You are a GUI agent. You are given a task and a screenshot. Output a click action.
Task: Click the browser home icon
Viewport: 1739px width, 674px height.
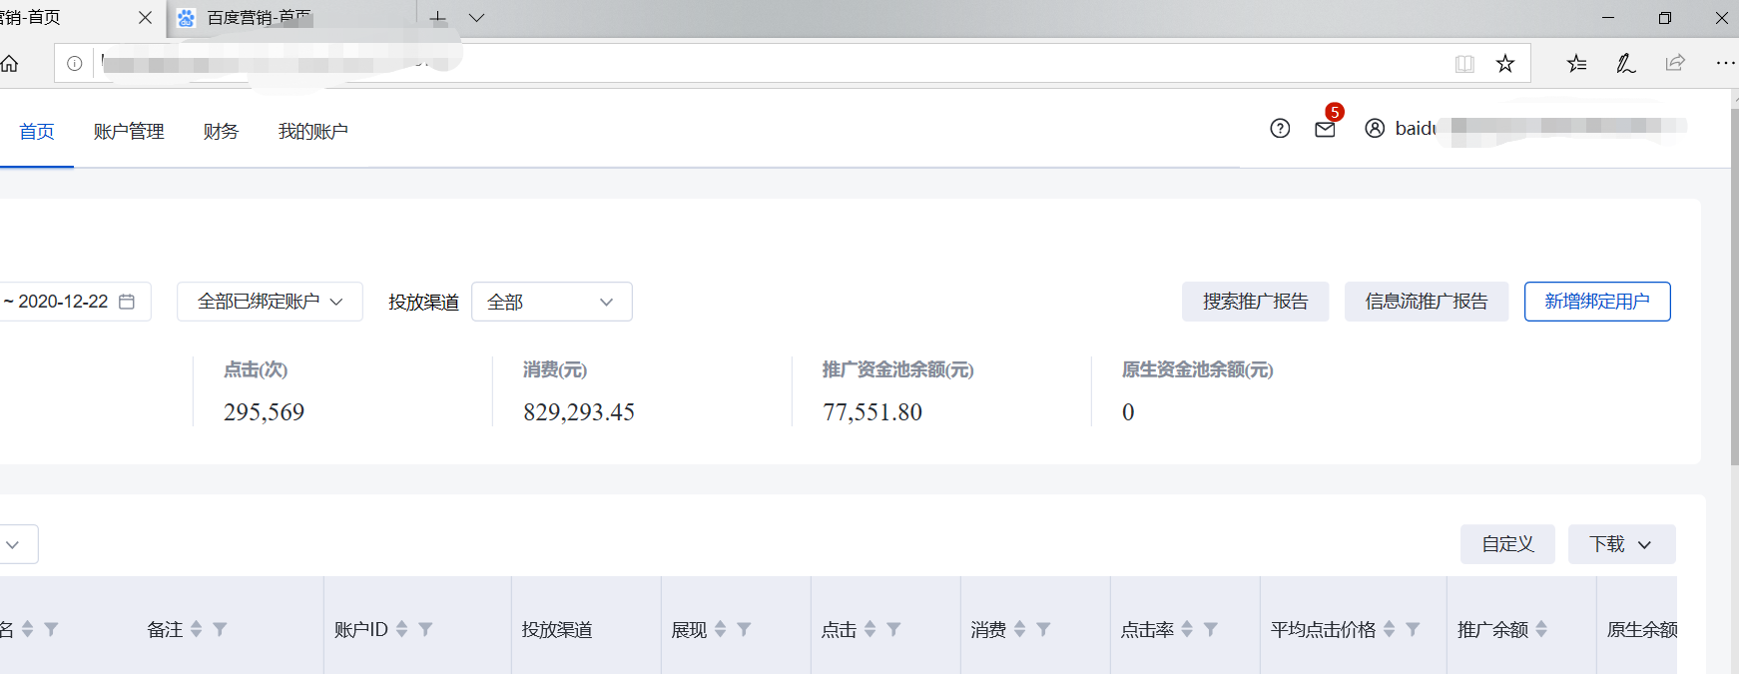(x=10, y=64)
